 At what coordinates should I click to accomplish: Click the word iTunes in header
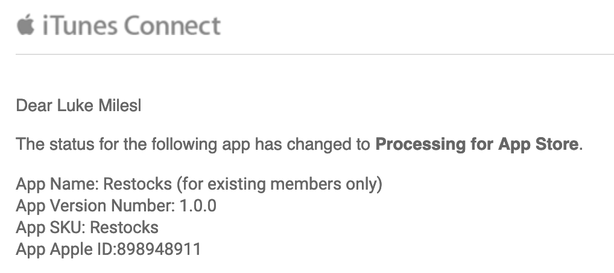[x=80, y=25]
